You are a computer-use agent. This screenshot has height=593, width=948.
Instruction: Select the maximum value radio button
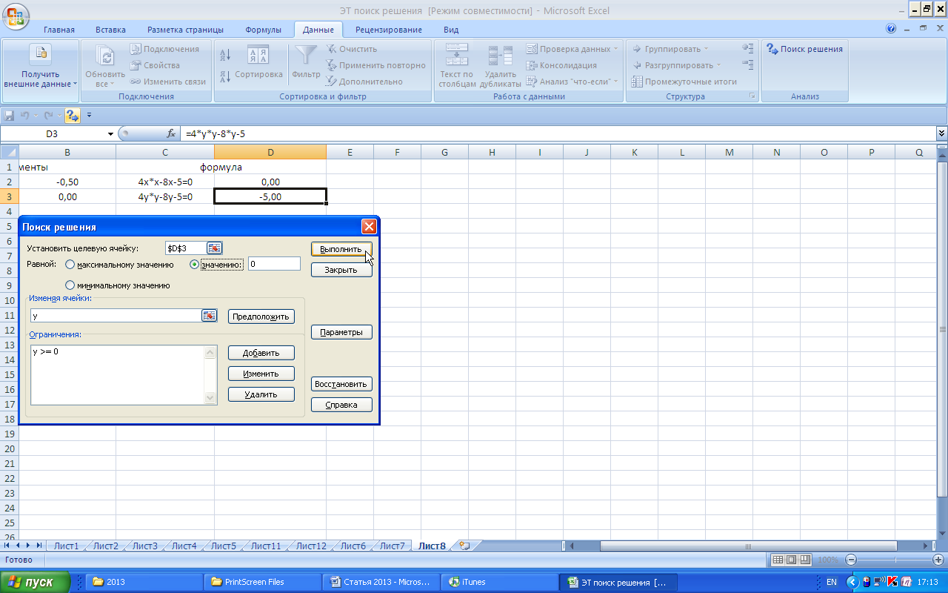[70, 265]
